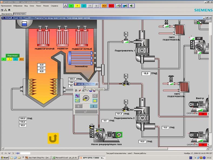Click the wrench icon in pump faceplate
Viewport: 213px width, 160px height.
click(x=77, y=96)
